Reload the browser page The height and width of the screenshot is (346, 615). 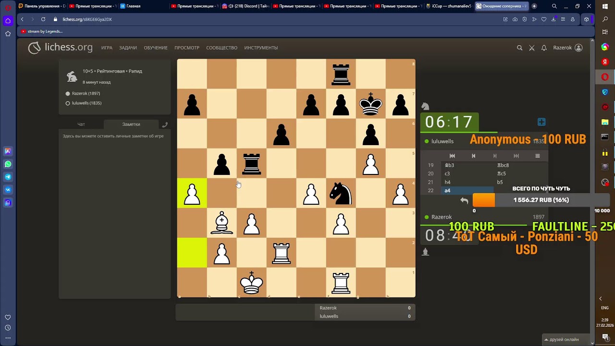tap(43, 19)
